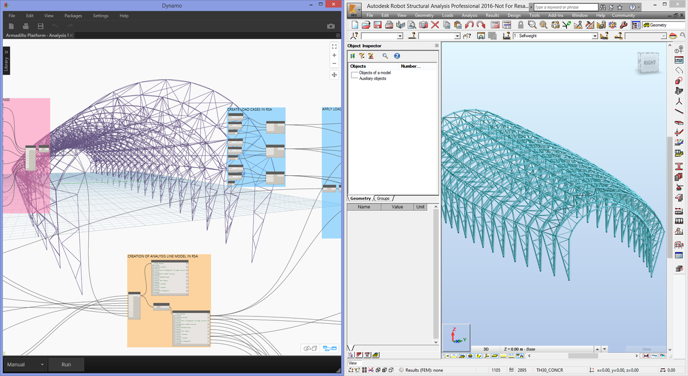
Task: Select 'Auxiliary objects' tree row
Action: (373, 79)
